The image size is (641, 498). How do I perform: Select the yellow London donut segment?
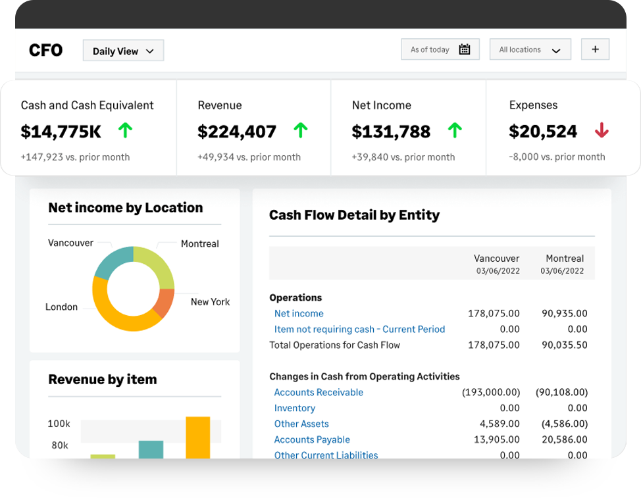tap(111, 312)
